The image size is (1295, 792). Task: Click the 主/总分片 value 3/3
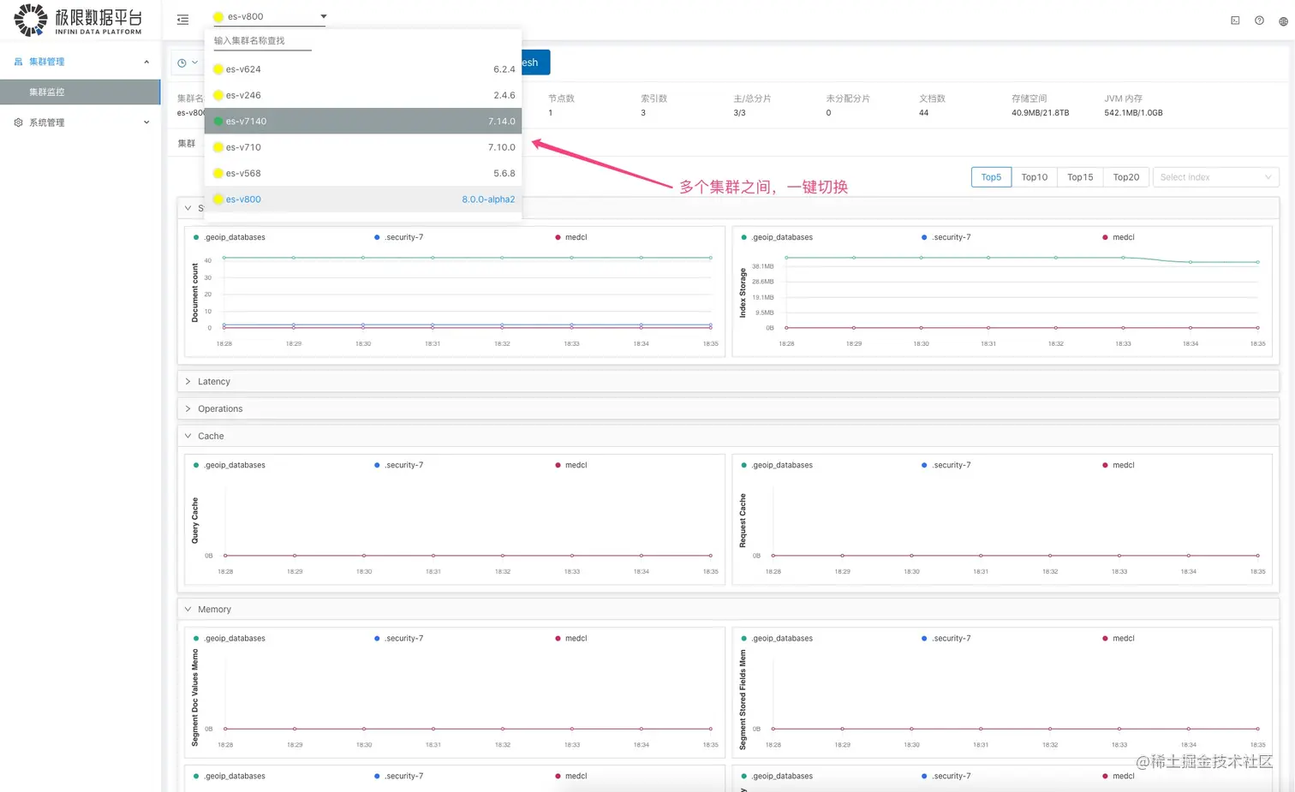(739, 113)
